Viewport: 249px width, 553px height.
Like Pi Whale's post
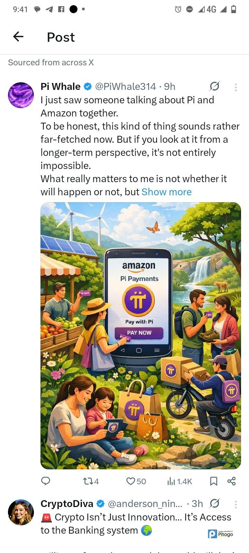point(136,481)
